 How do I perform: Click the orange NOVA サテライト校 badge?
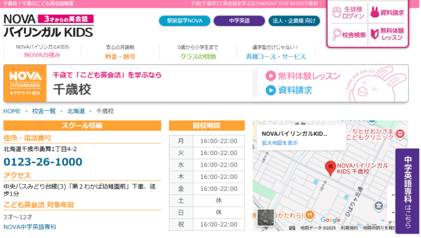pos(25,83)
